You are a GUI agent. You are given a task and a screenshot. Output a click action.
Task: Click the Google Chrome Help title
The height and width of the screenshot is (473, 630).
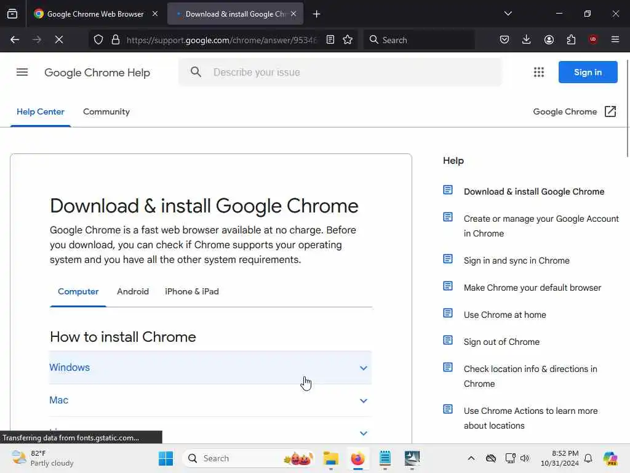(x=97, y=73)
